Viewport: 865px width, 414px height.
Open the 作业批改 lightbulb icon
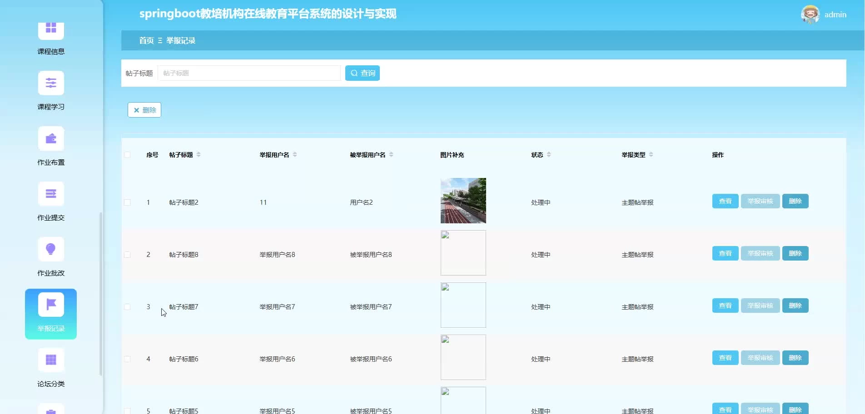pyautogui.click(x=51, y=249)
